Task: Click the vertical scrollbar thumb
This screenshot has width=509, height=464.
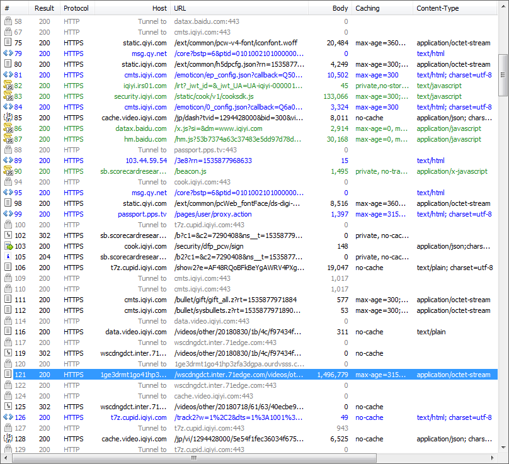Action: click(503, 76)
